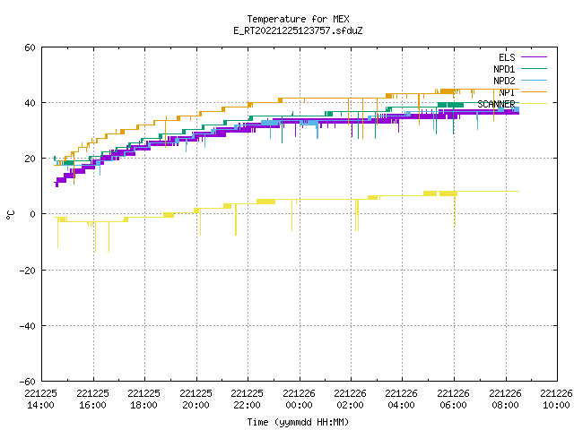Click the blue NPD2 legend line sample
The height and width of the screenshot is (430, 574).
(x=534, y=81)
